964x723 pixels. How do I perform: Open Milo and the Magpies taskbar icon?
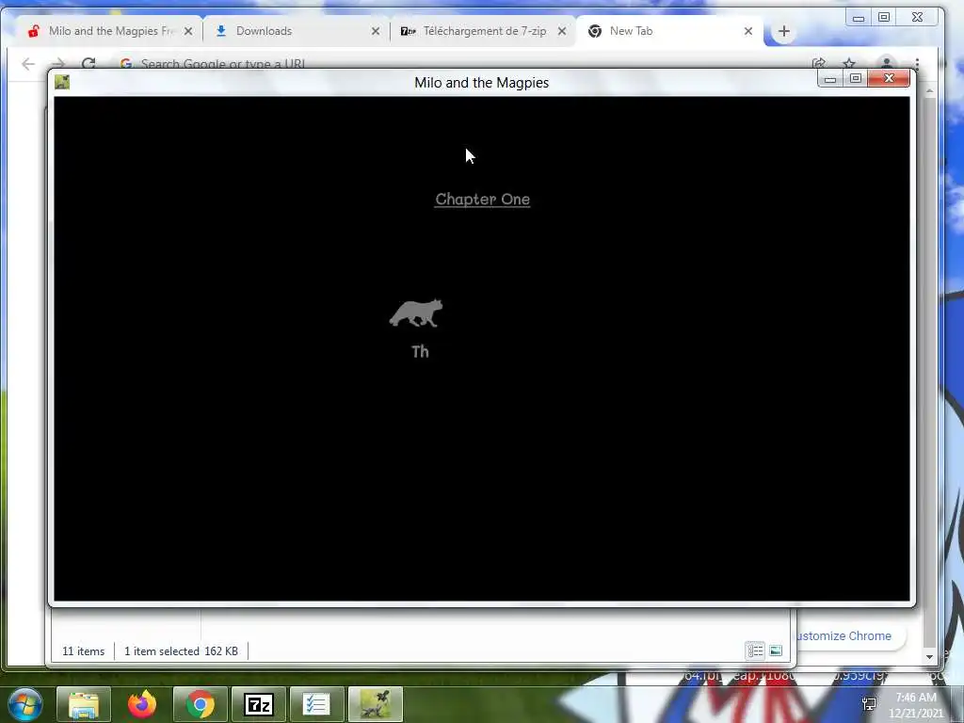376,704
